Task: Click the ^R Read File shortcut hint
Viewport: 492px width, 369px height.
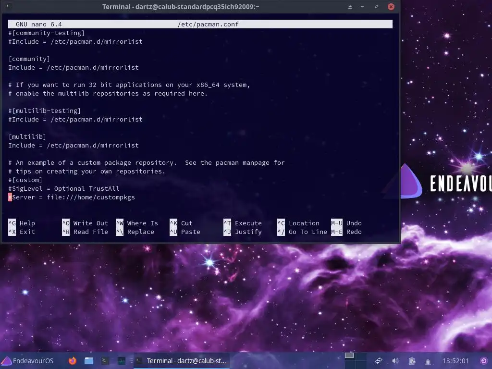Action: click(x=85, y=232)
